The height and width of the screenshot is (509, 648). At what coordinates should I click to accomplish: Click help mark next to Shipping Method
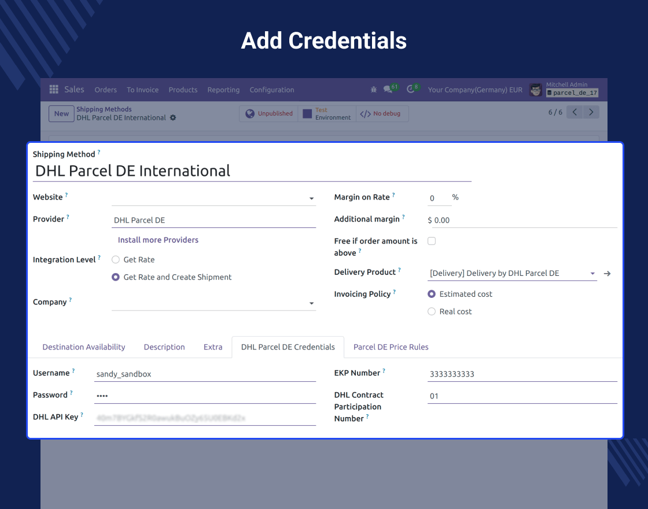coord(99,152)
